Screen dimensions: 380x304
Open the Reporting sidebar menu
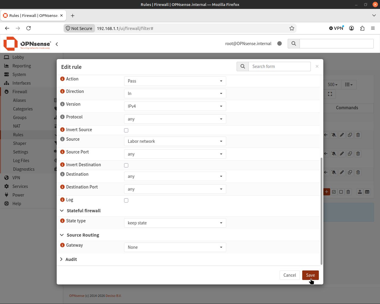tap(22, 66)
